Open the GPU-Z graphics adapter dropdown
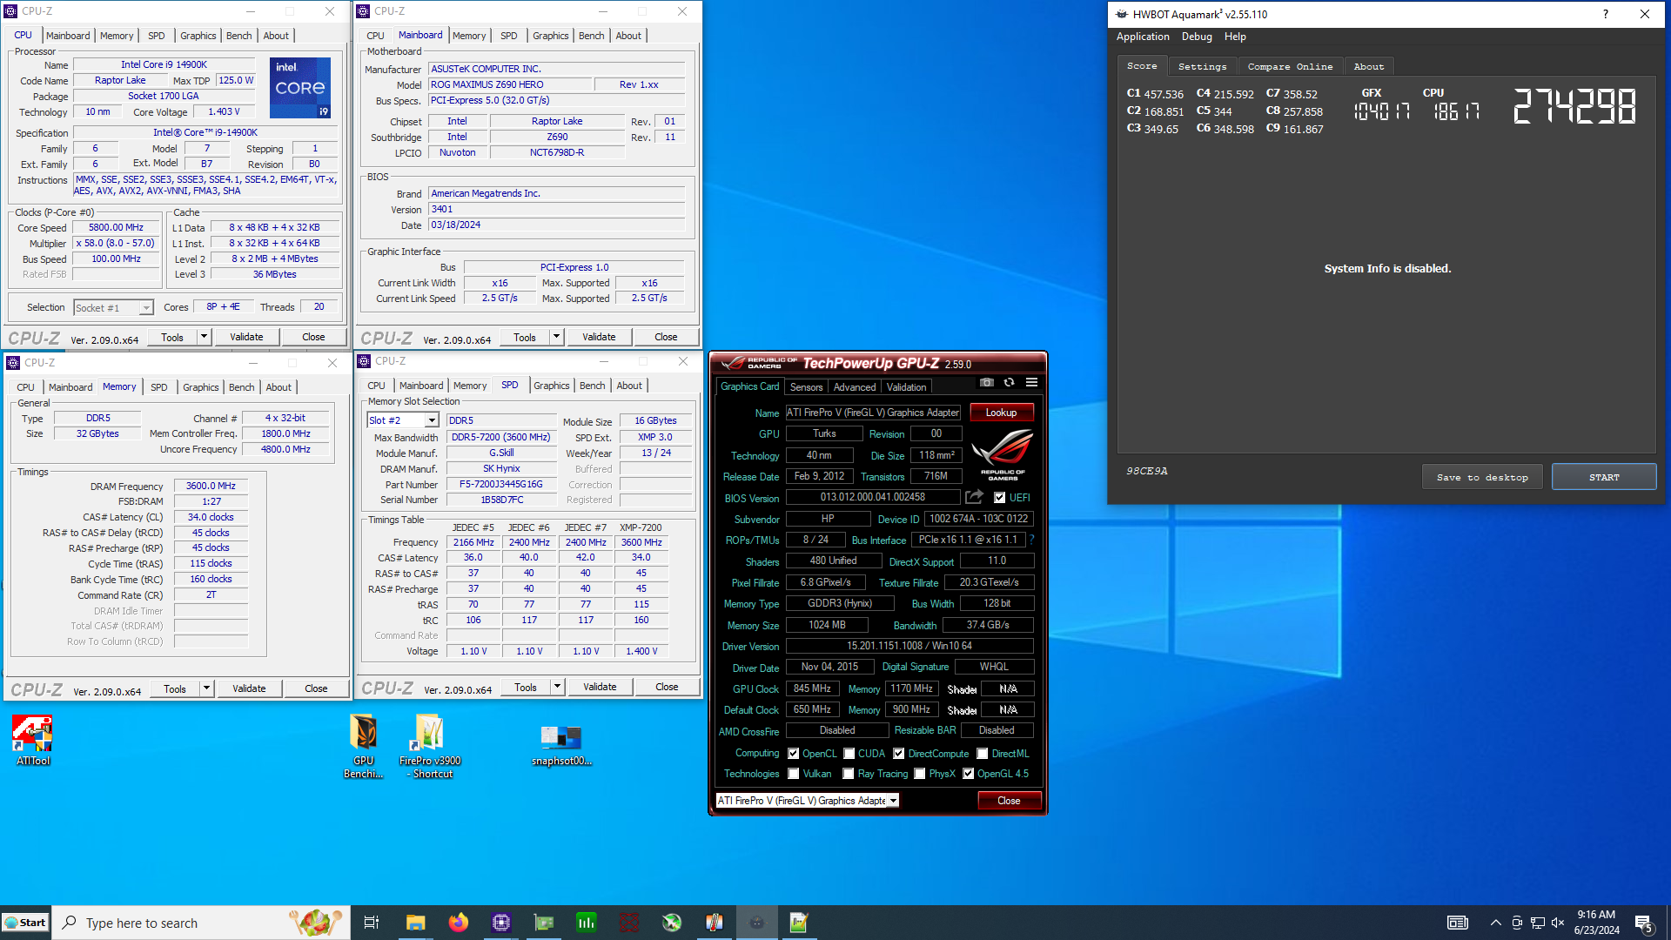This screenshot has width=1671, height=940. tap(807, 801)
